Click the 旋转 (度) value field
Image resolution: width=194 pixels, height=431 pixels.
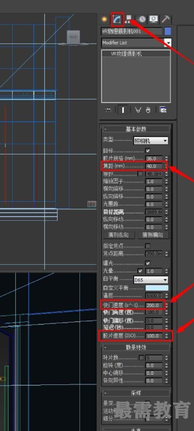(x=154, y=365)
